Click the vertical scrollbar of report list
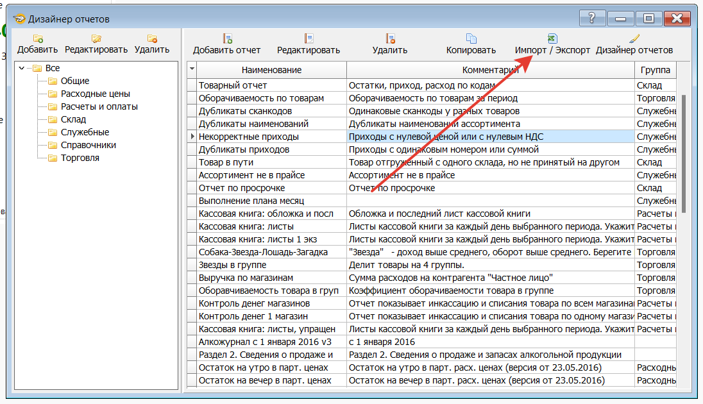Screen dimensions: 703x404 click(684, 154)
